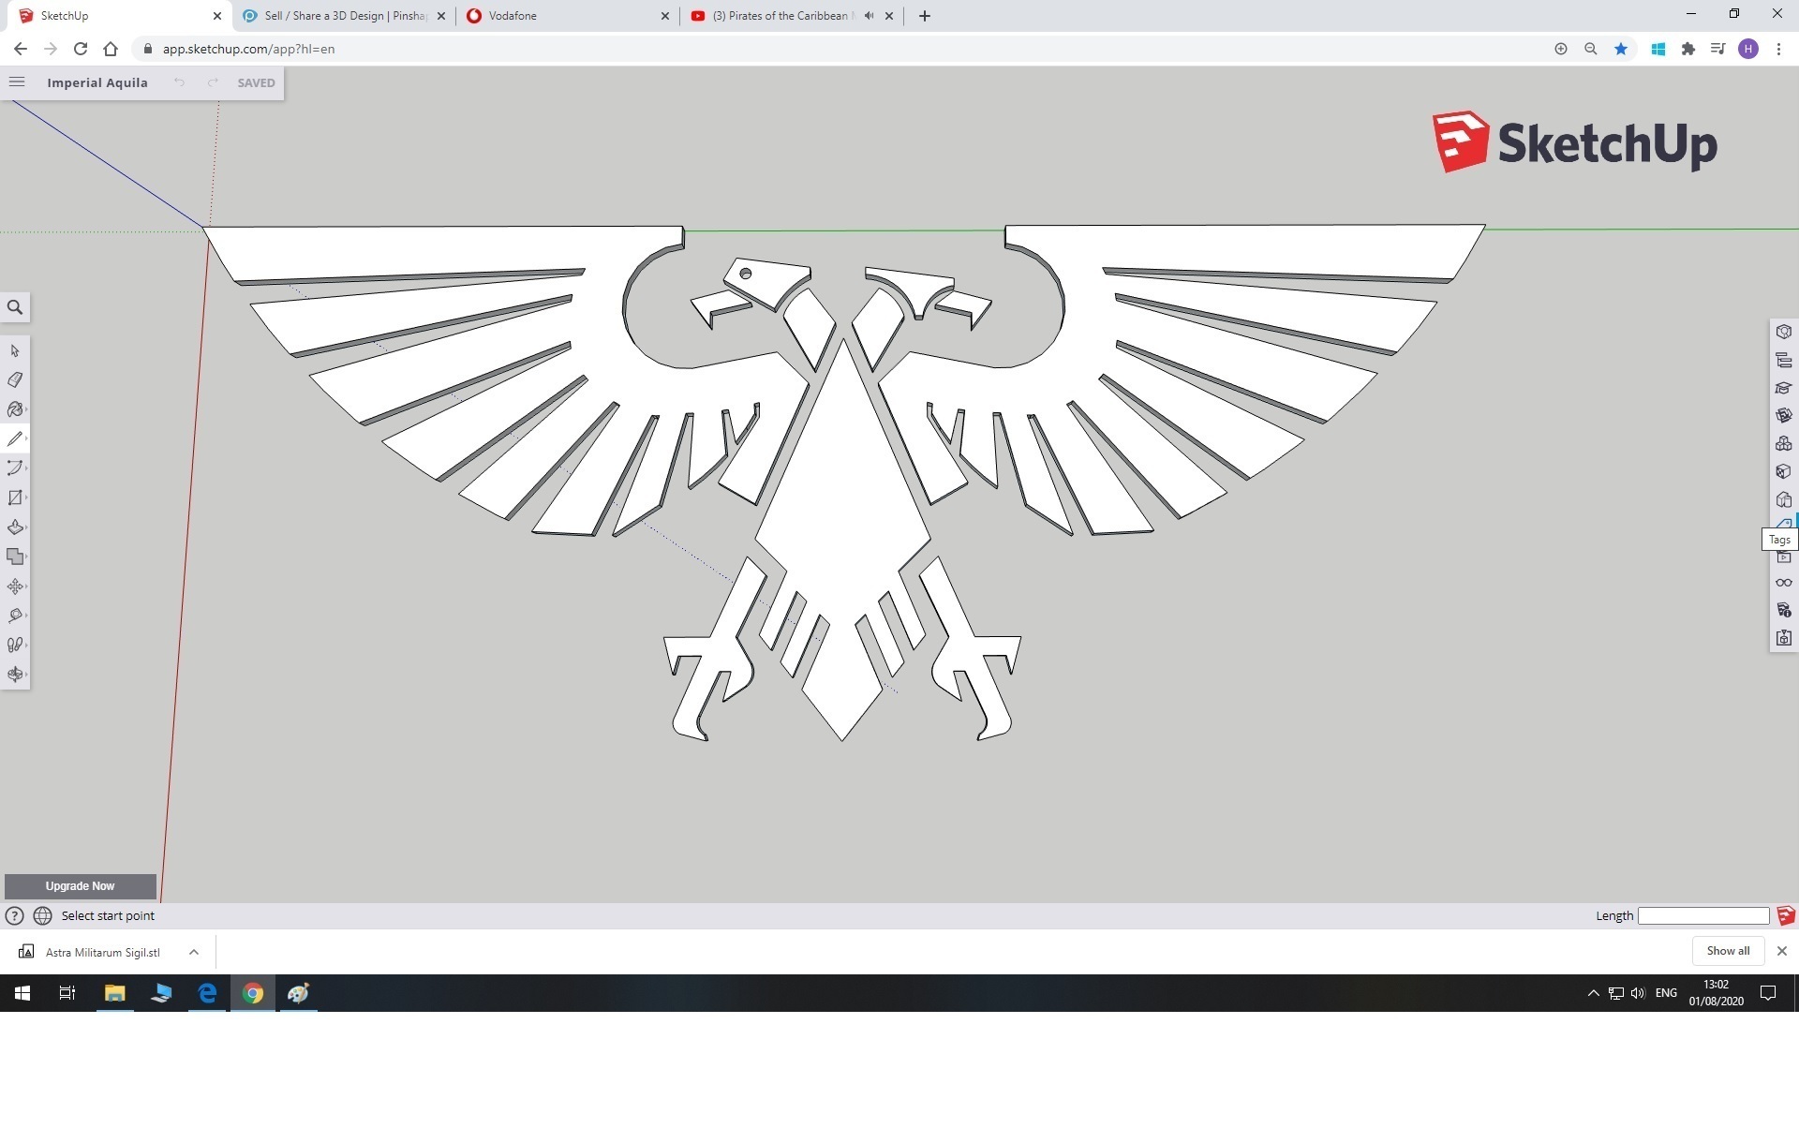Pick the Paint material tool
This screenshot has width=1799, height=1143.
click(x=15, y=409)
